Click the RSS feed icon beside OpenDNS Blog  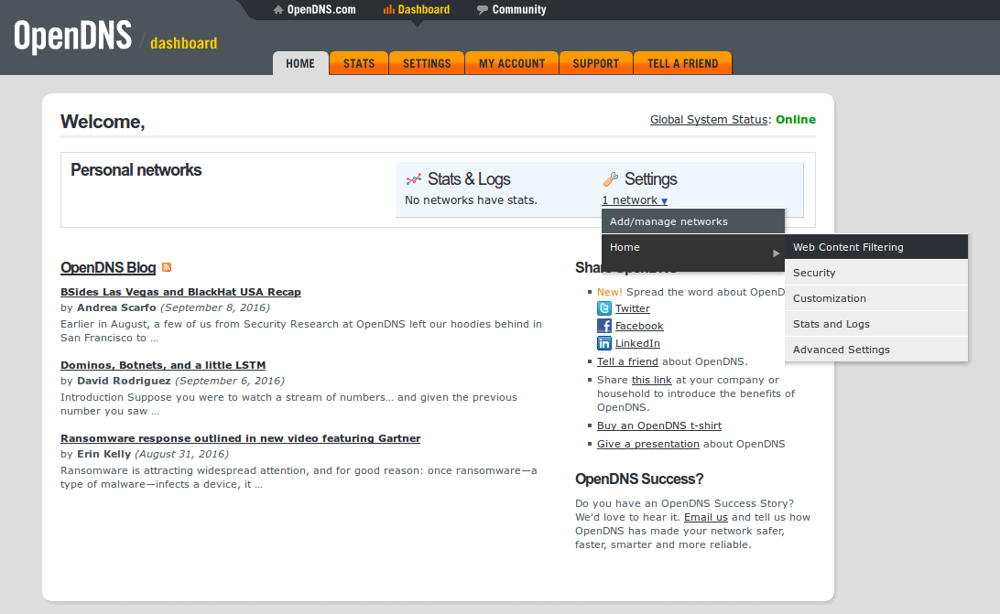tap(167, 267)
